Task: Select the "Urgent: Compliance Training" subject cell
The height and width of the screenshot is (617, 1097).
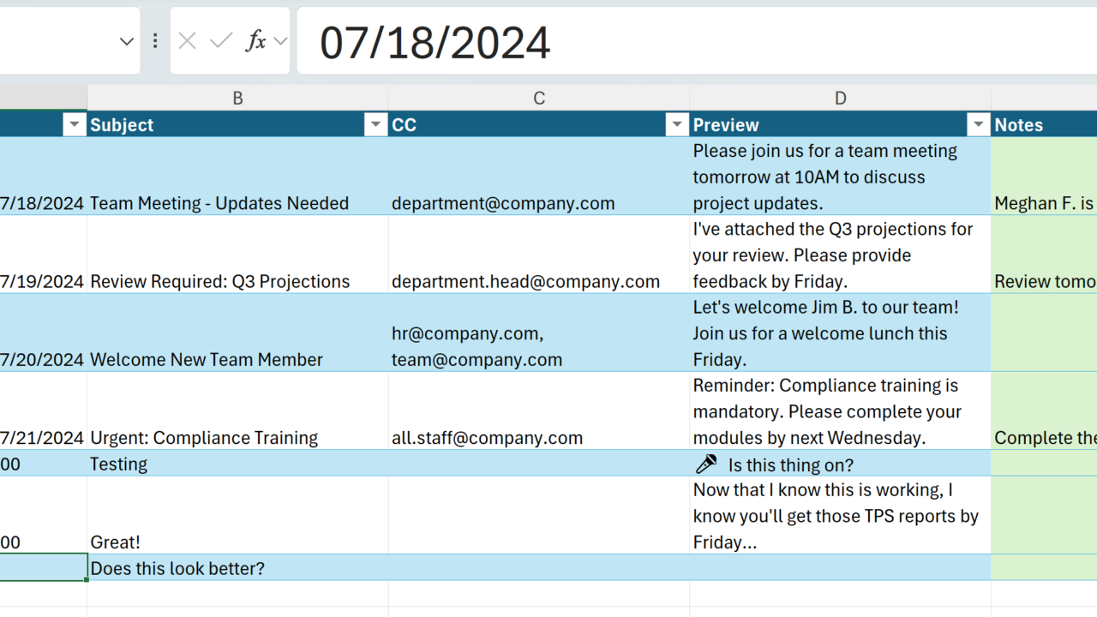Action: coord(204,437)
